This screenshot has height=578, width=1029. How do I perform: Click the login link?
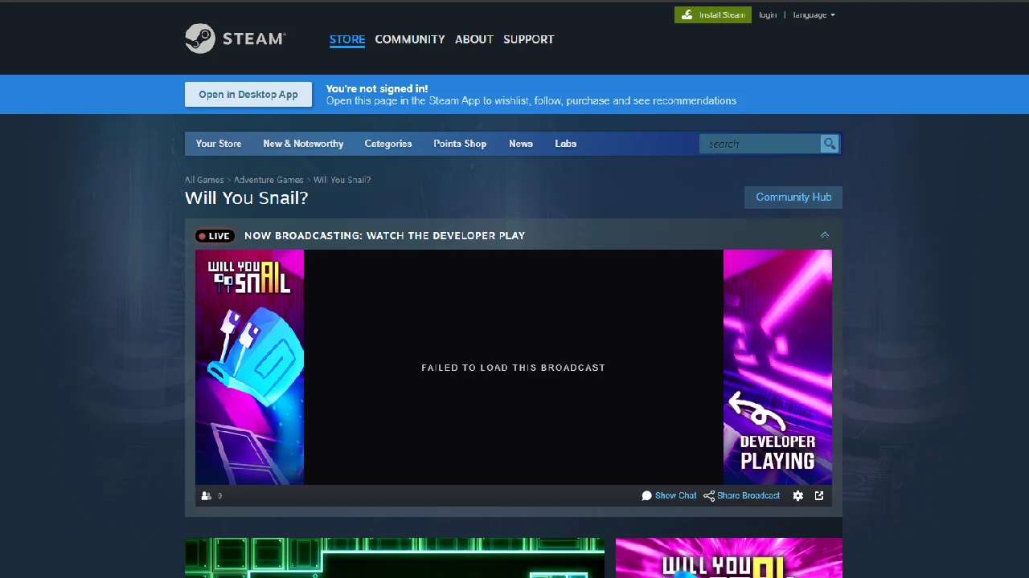coord(768,14)
